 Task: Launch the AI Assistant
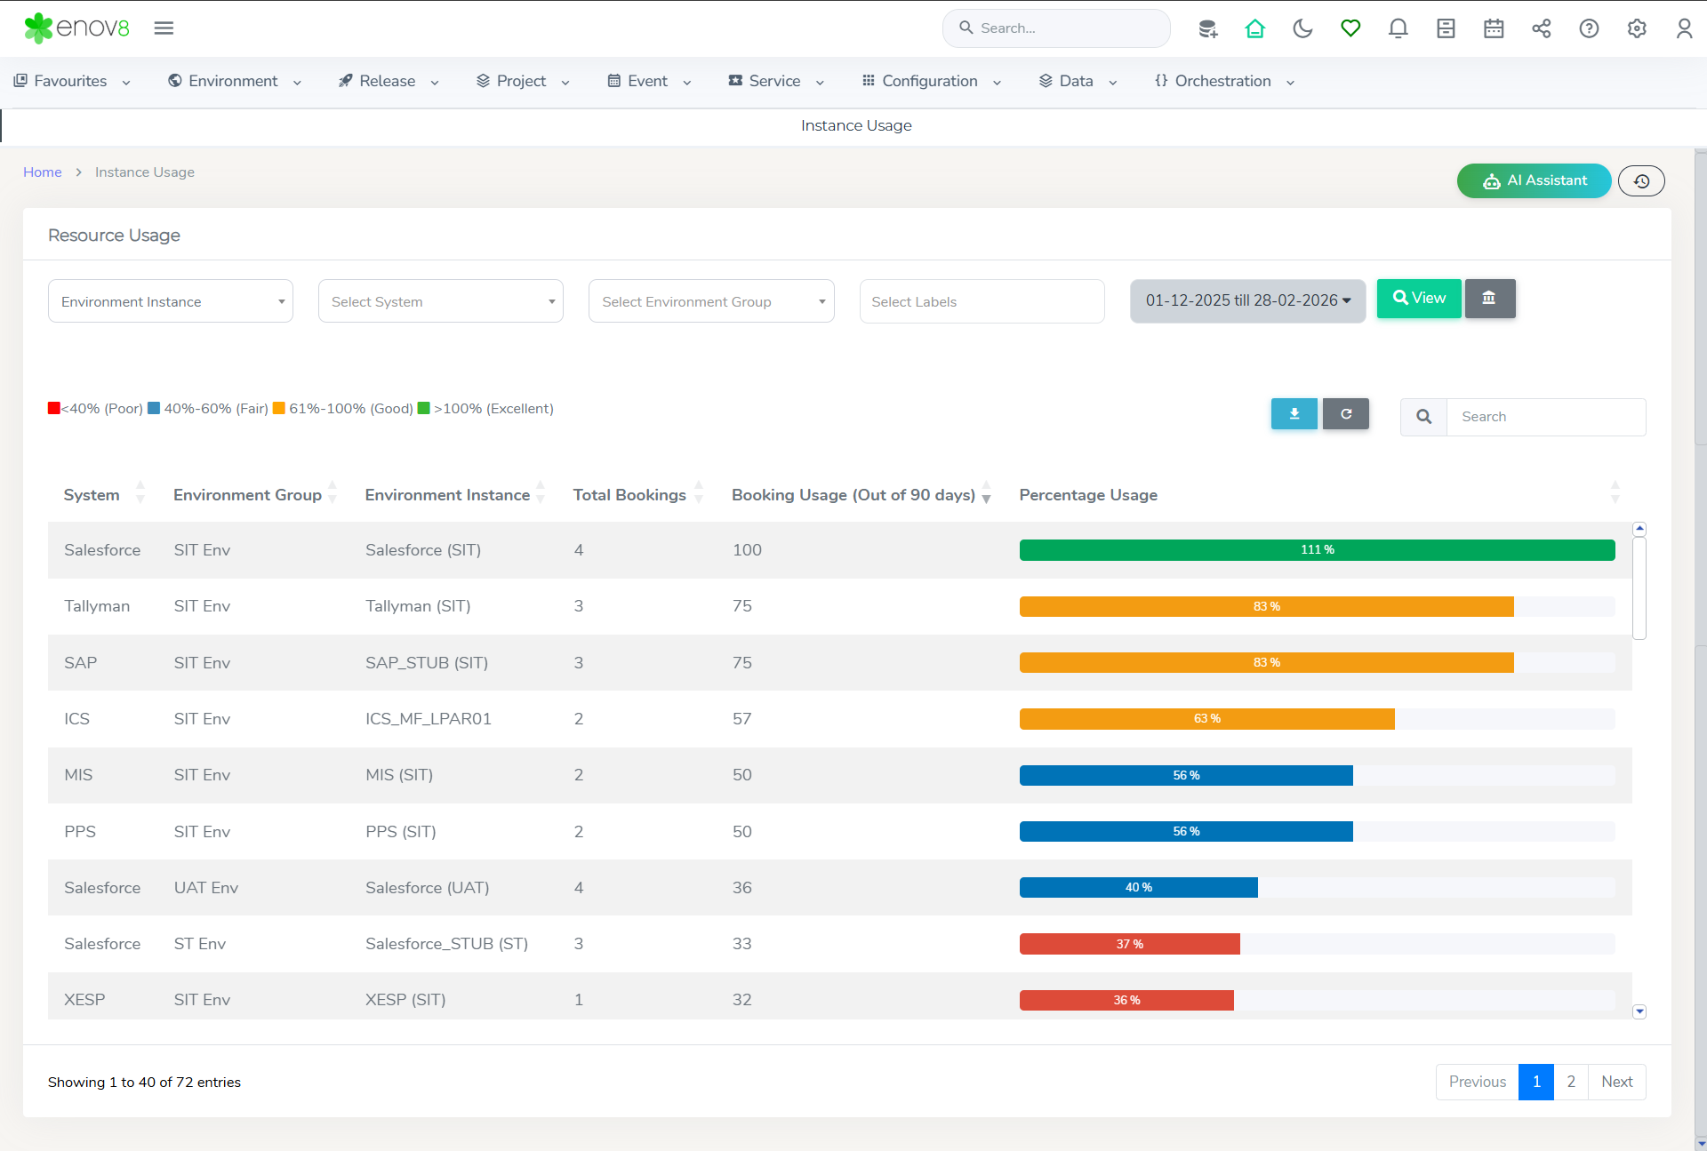pyautogui.click(x=1534, y=180)
